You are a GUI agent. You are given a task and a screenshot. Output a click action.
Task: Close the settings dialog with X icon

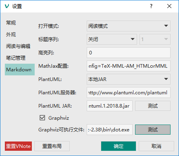(169, 6)
